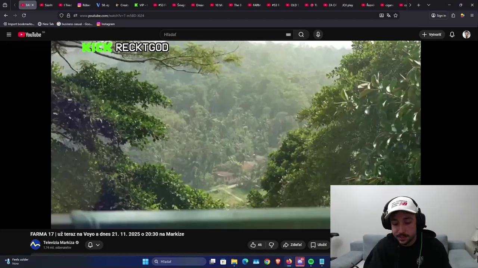
Task: Go back with browser back arrow
Action: [x=6, y=16]
